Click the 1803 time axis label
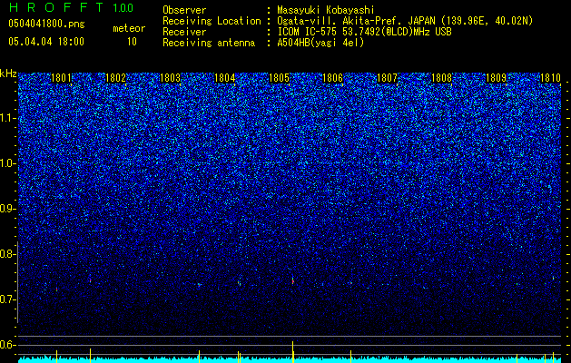Screen dimensions: 571x363 170,78
